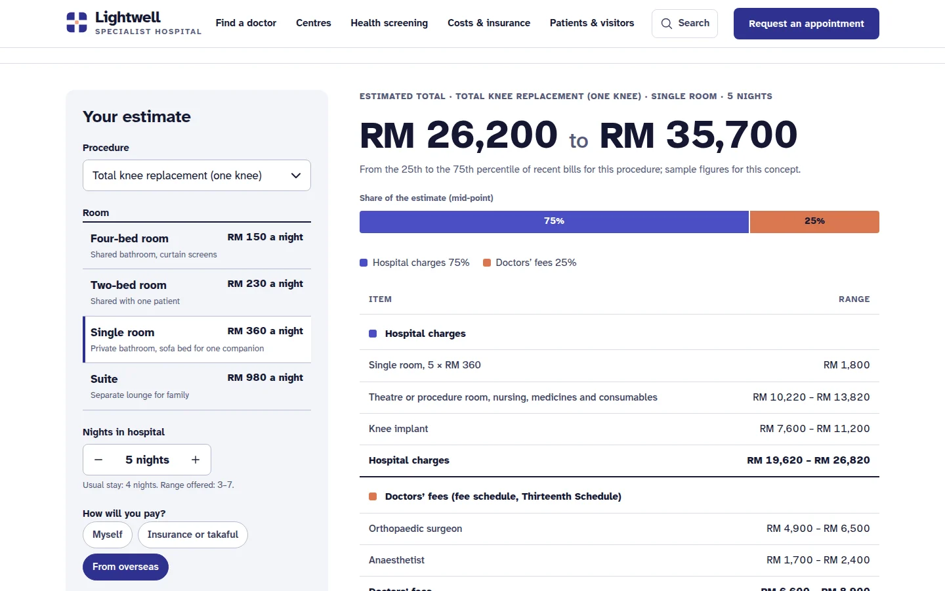Click the 'Single room, 5 × RM 360' item

point(425,365)
